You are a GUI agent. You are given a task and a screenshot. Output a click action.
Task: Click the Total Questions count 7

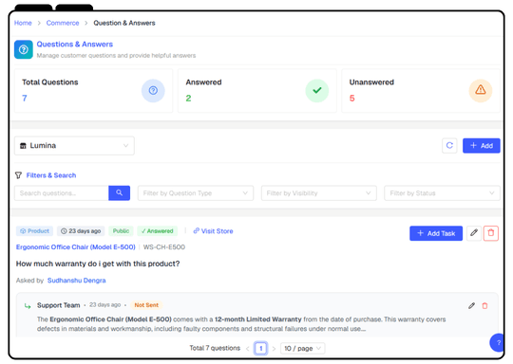coord(25,99)
